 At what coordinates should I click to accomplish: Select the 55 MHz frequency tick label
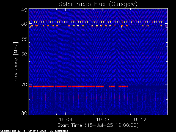click(x=24, y=39)
